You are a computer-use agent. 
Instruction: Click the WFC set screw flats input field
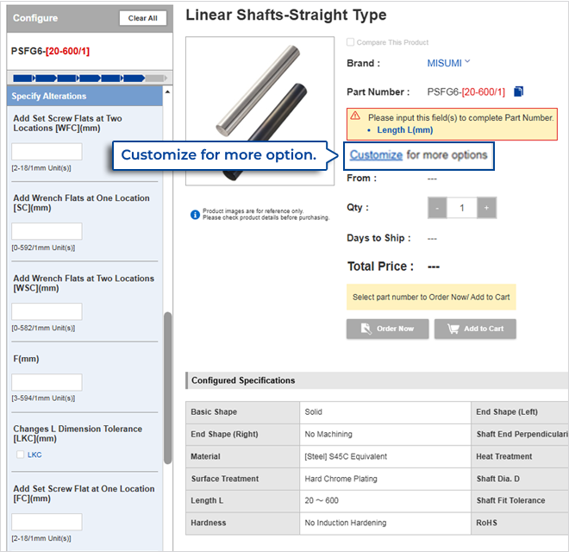[47, 152]
